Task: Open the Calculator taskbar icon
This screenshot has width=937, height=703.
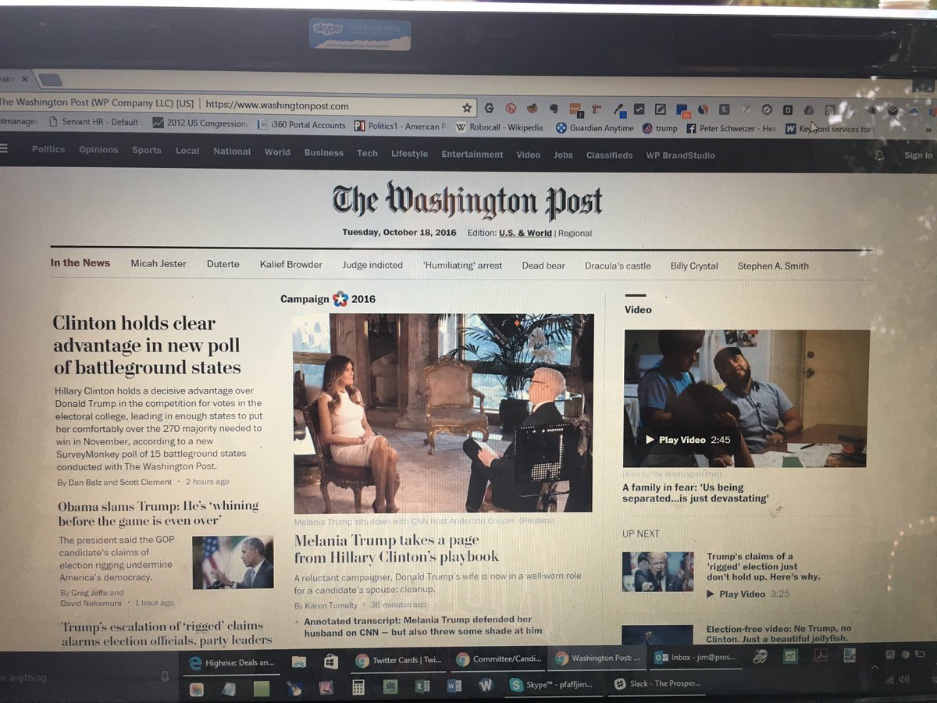Action: tap(358, 687)
